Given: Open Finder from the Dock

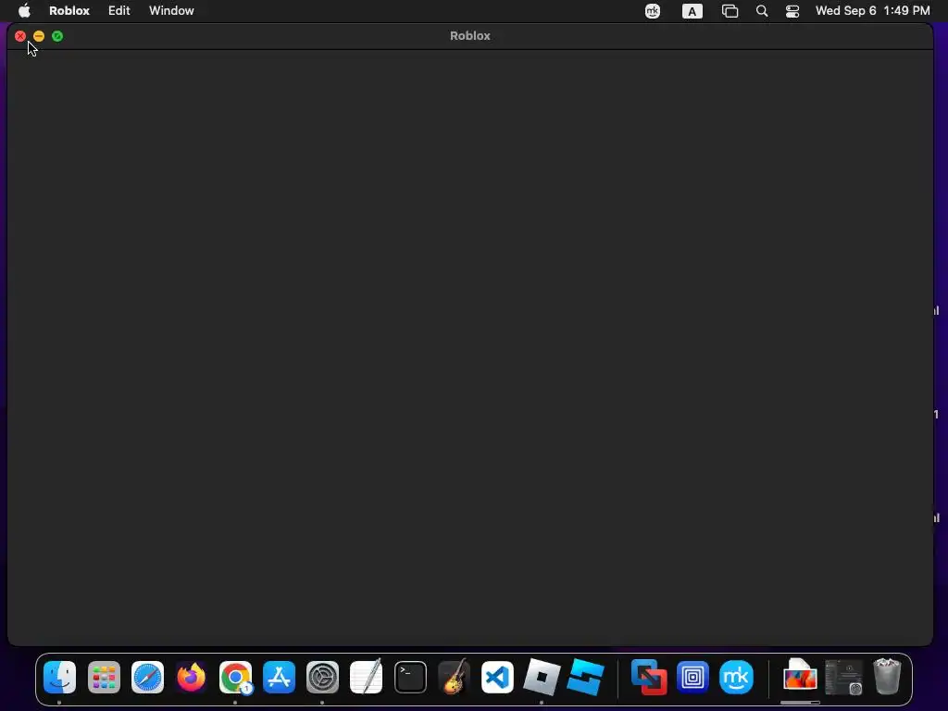Looking at the screenshot, I should [59, 677].
